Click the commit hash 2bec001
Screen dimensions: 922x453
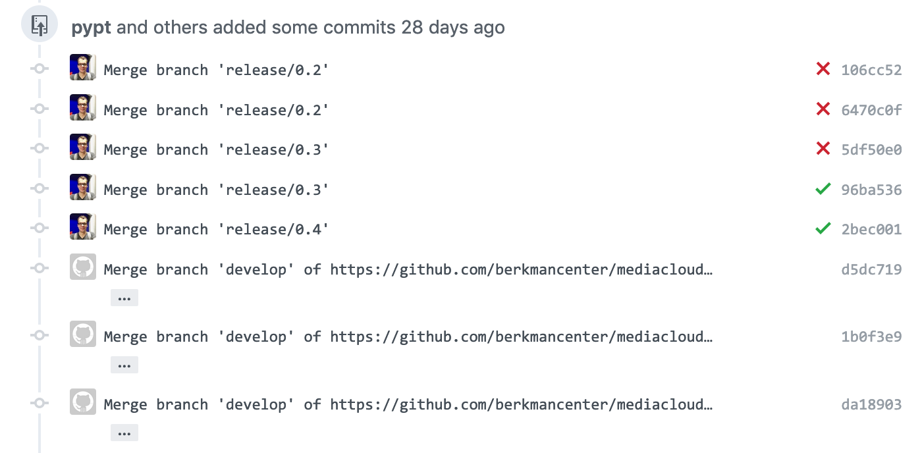point(871,229)
